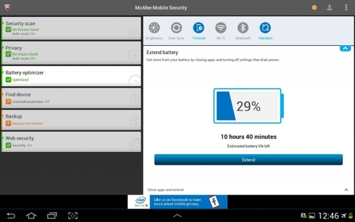Tap the Uninstall protection: Off status
This screenshot has height=222, width=355.
(31, 102)
